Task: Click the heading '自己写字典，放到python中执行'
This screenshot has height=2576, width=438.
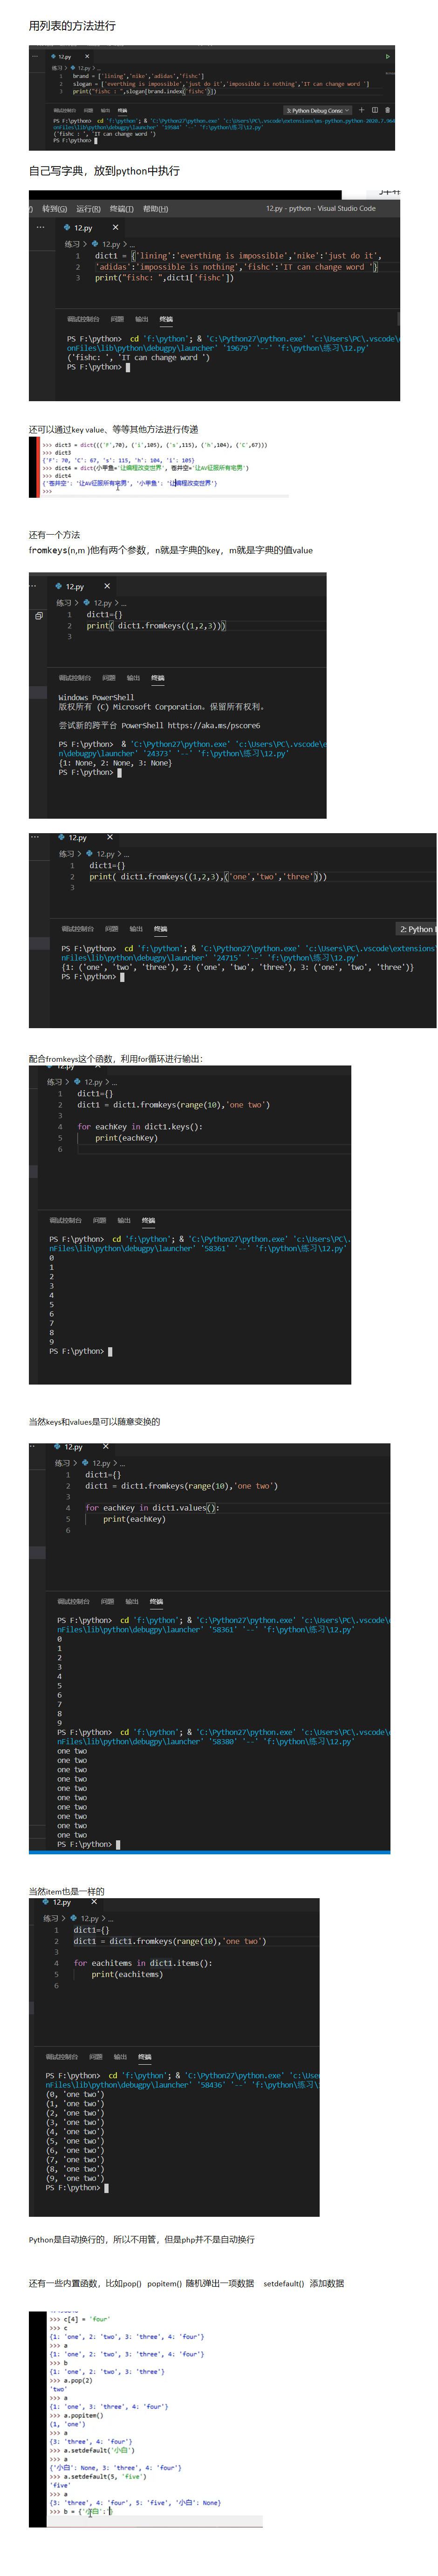Action: click(x=104, y=171)
